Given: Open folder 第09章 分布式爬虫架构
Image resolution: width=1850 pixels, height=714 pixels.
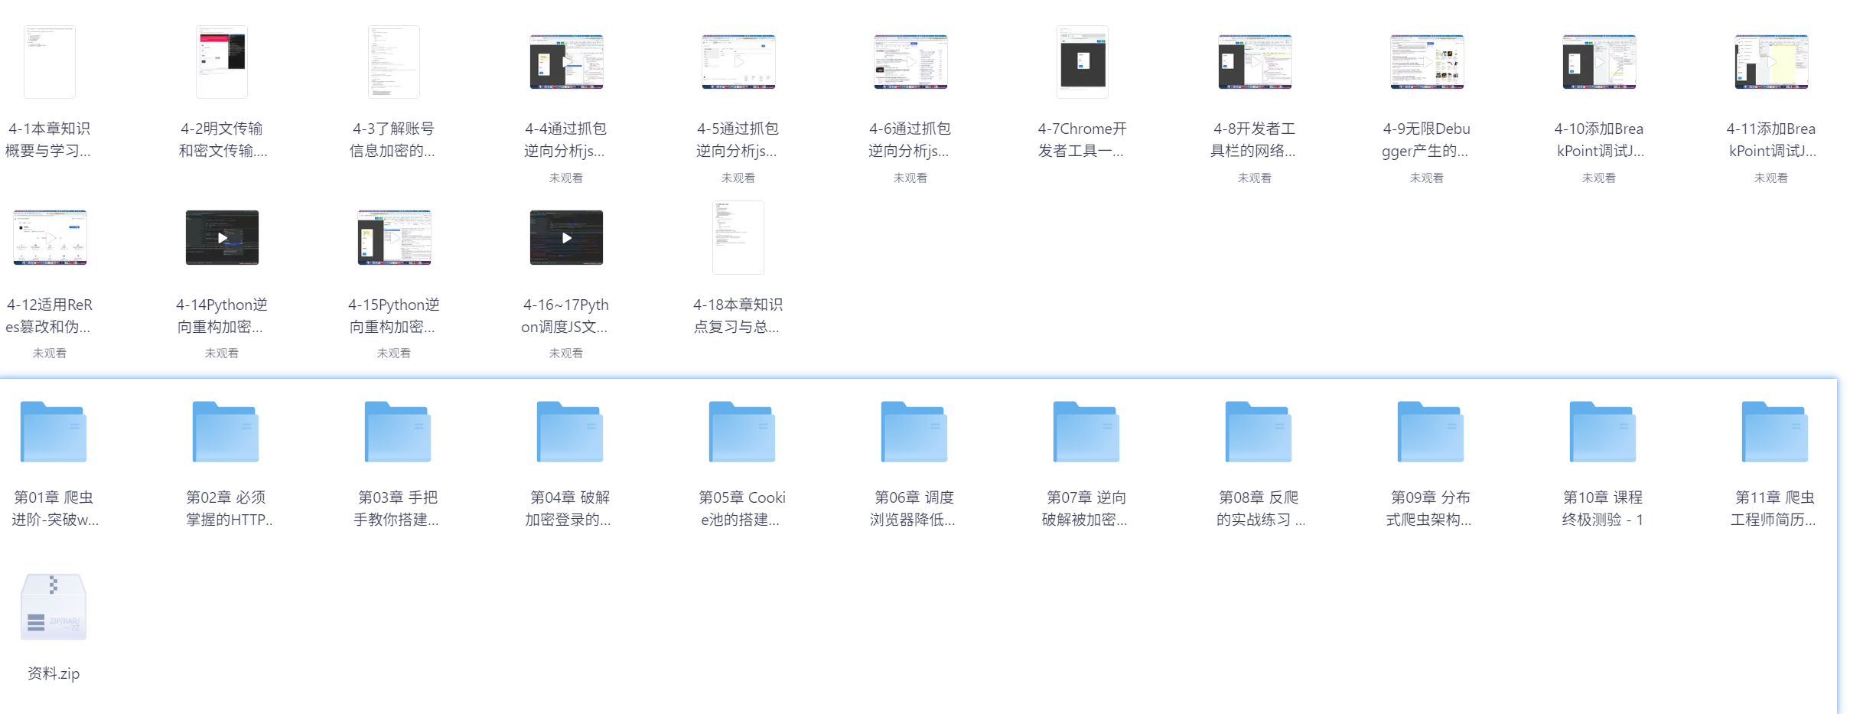Looking at the screenshot, I should (x=1431, y=432).
